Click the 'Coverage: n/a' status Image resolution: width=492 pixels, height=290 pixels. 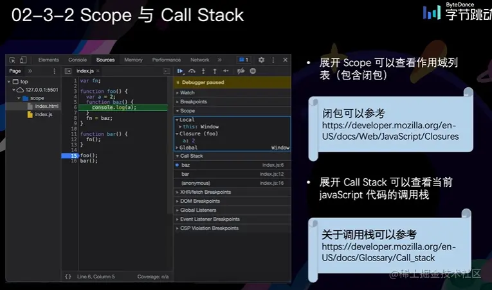(x=153, y=277)
